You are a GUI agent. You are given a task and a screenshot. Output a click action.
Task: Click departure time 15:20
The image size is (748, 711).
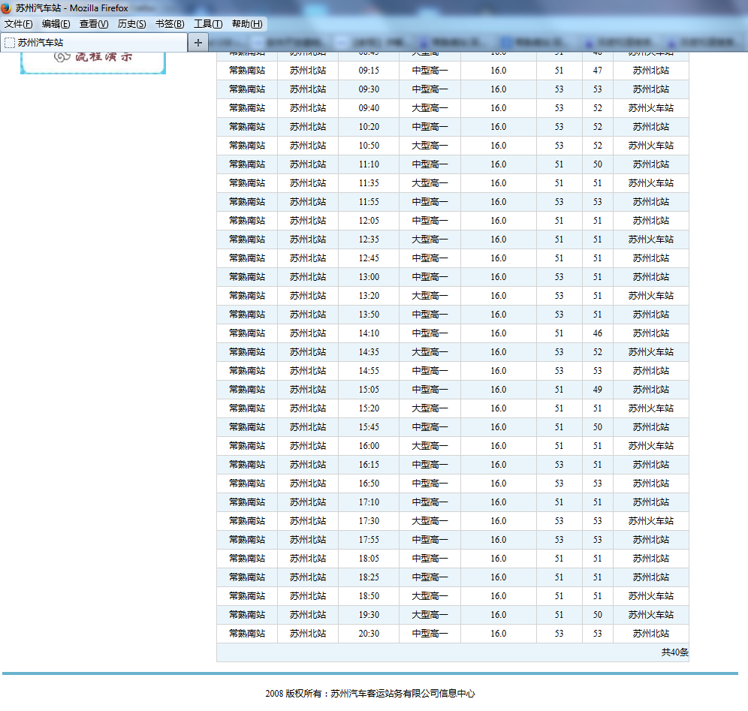369,408
